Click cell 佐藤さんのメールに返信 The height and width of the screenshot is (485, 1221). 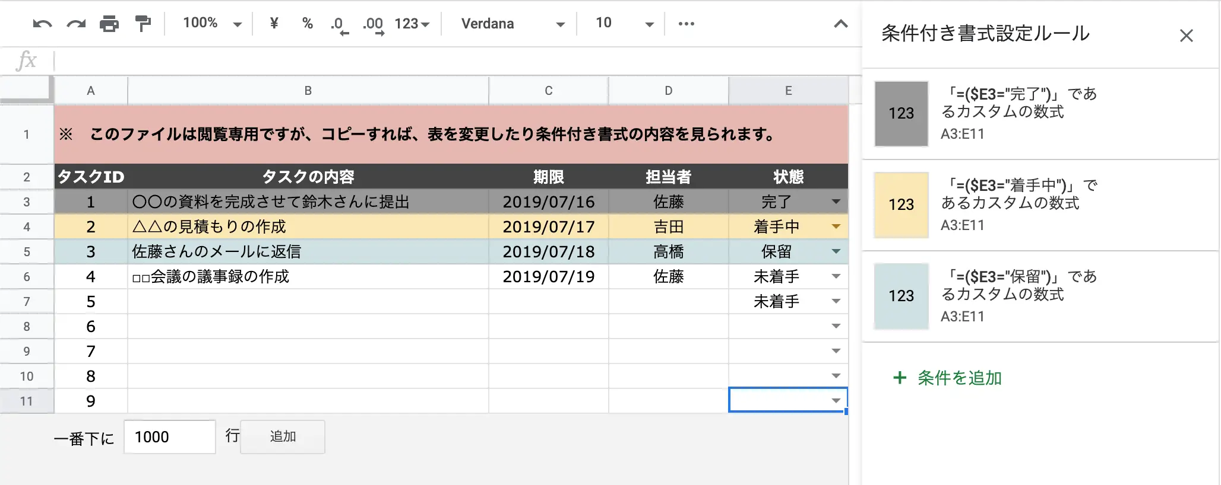tap(308, 252)
